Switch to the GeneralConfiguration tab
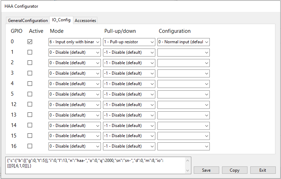The height and width of the screenshot is (179, 281). (28, 21)
